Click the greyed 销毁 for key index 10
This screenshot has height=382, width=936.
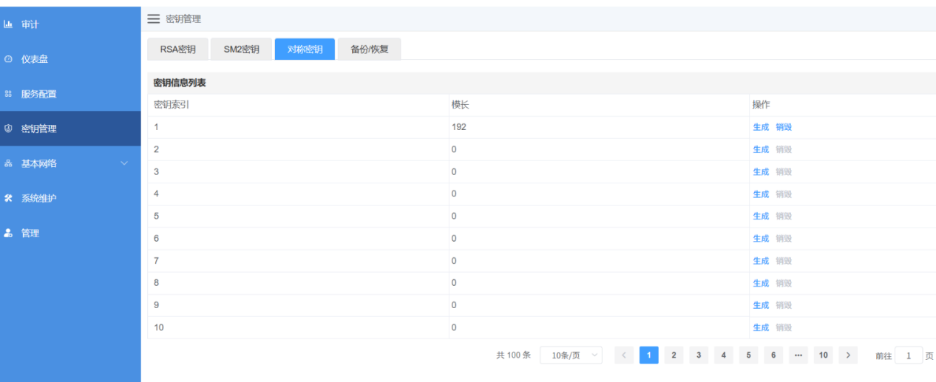(784, 327)
